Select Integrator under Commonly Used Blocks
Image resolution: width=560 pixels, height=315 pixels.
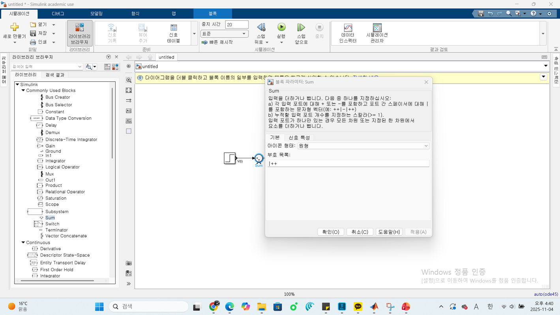[x=55, y=161]
